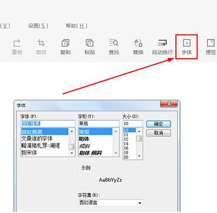Screen dimensions: 217x213
Task: Click the font list scroll-down arrow
Action: point(72,153)
